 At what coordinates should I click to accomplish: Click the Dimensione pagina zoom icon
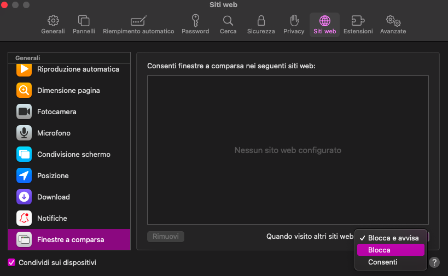[24, 90]
